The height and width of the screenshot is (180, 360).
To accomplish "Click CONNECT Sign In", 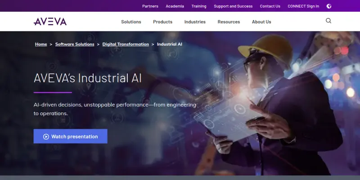I will (303, 6).
